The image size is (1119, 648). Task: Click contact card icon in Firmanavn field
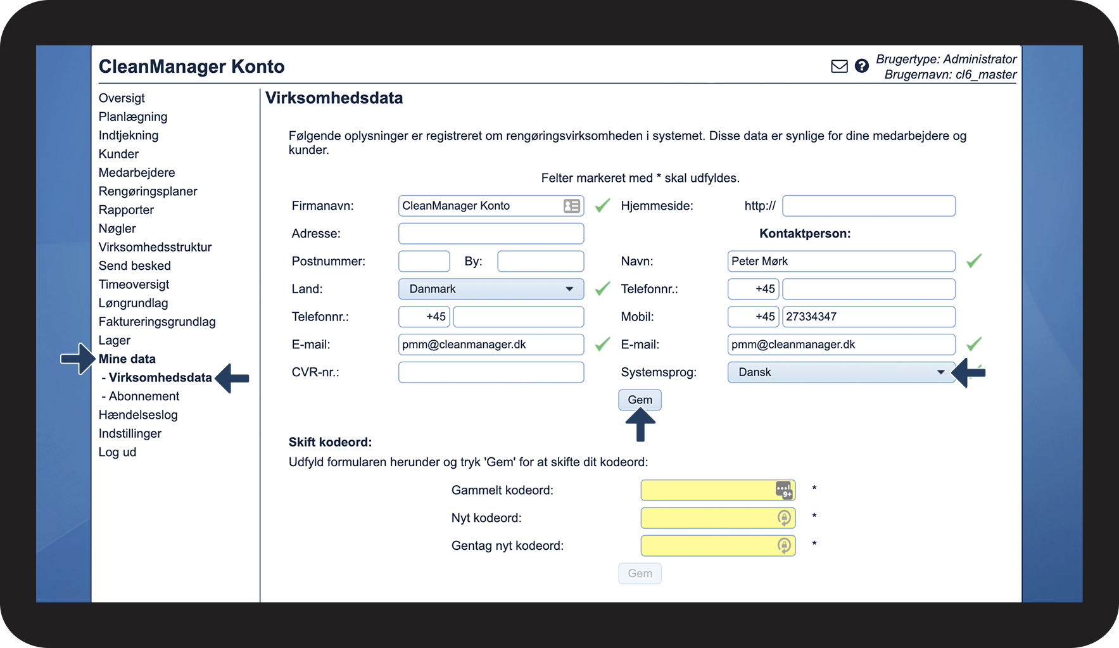[x=571, y=206]
